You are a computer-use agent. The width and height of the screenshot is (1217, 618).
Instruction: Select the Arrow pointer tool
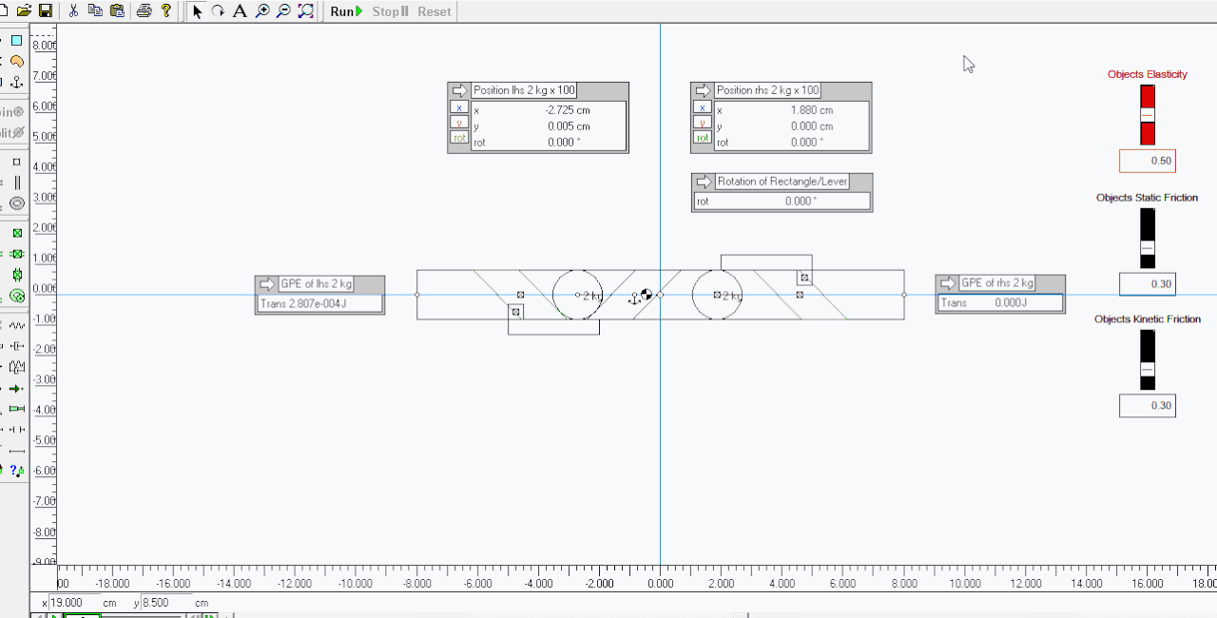tap(197, 10)
